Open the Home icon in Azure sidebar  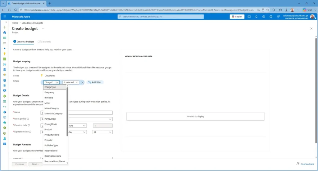(4, 33)
